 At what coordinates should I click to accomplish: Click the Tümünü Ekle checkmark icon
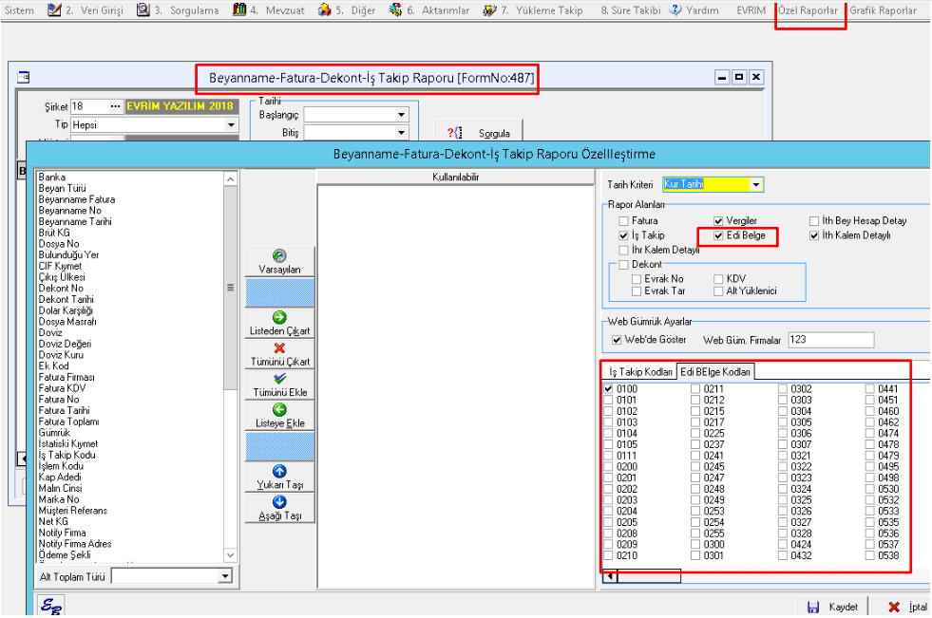coord(279,379)
